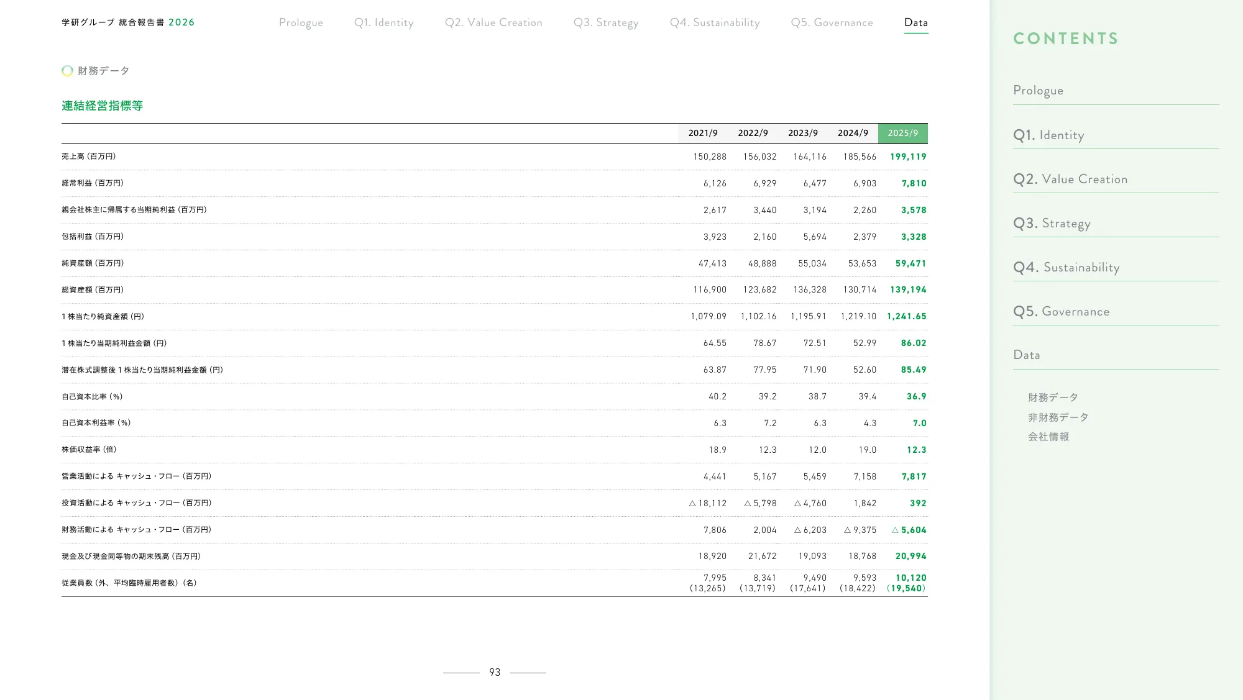Open the Q5. Governance top navigation tab
The image size is (1243, 700).
click(832, 22)
